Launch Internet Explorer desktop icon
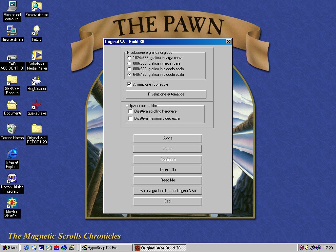Viewport: 336px width, 252px height. [x=12, y=158]
